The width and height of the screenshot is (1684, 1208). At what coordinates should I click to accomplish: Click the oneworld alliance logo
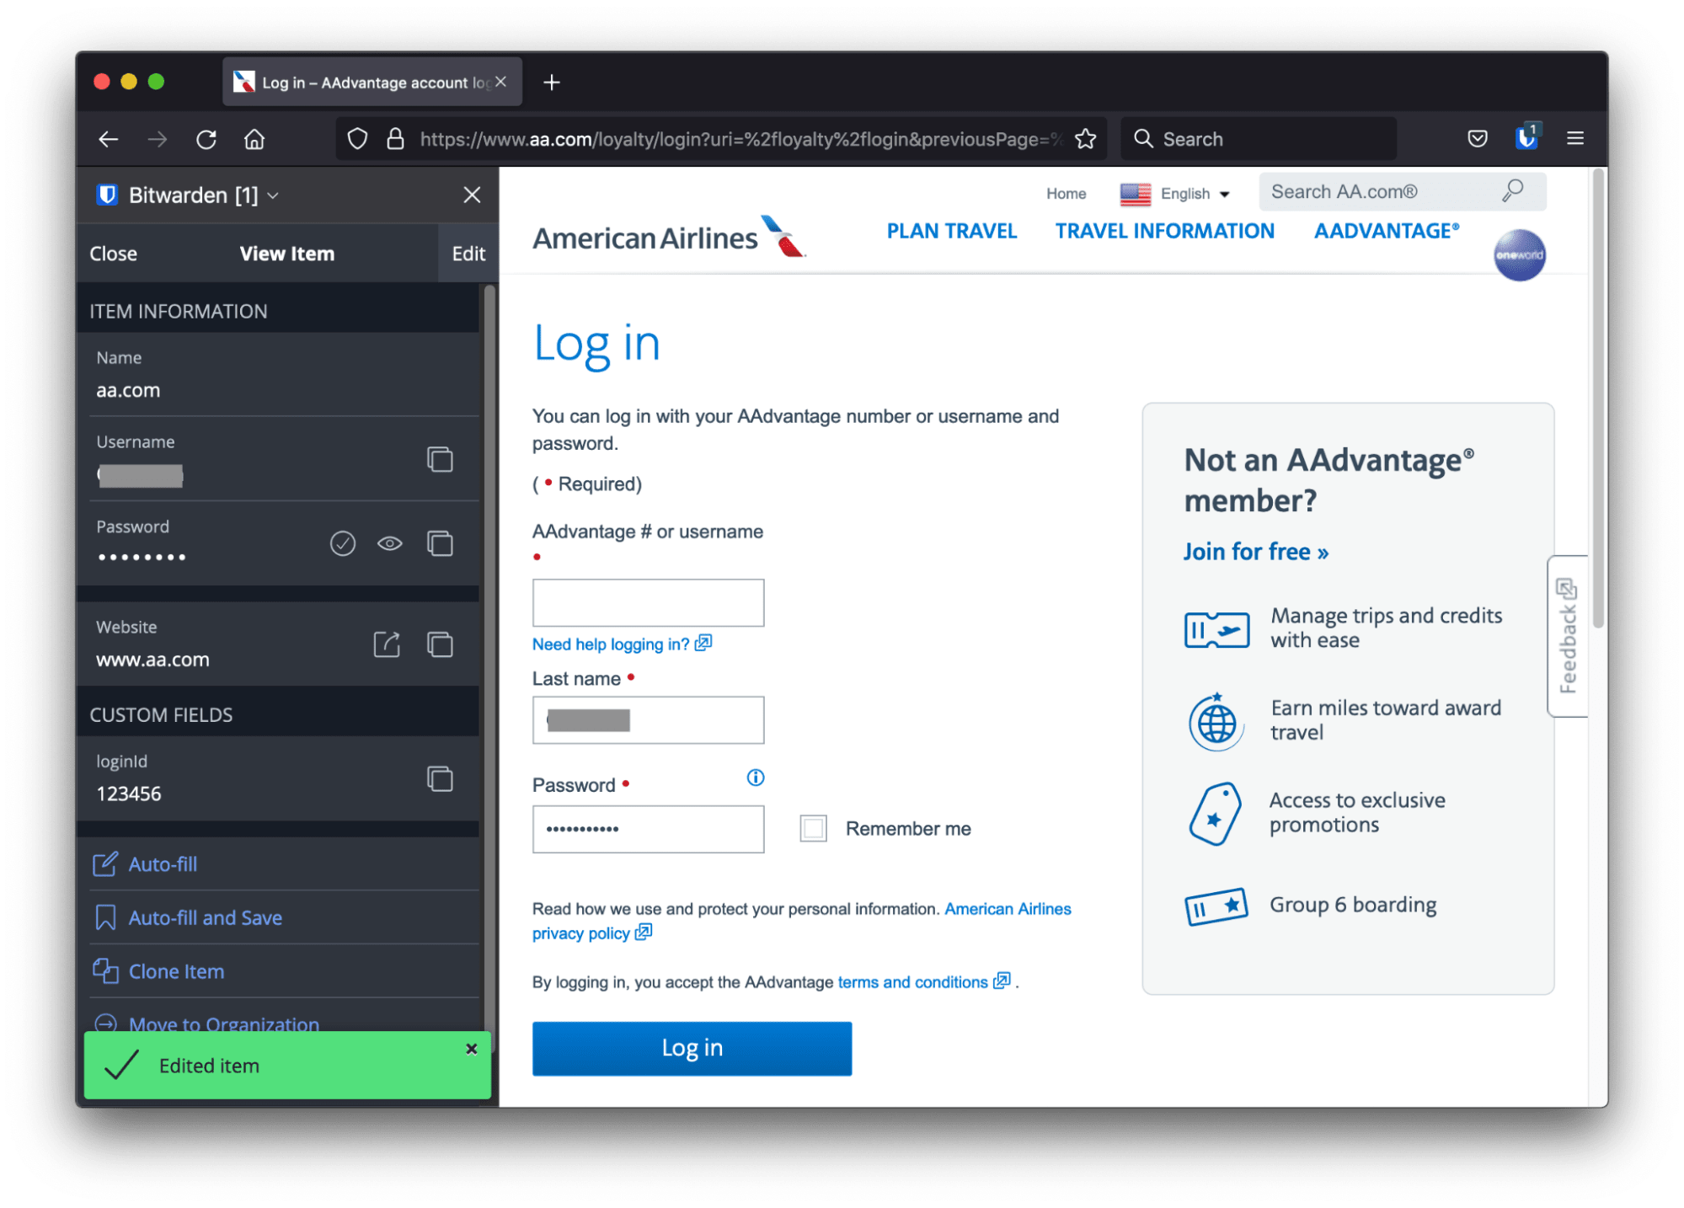(x=1519, y=255)
